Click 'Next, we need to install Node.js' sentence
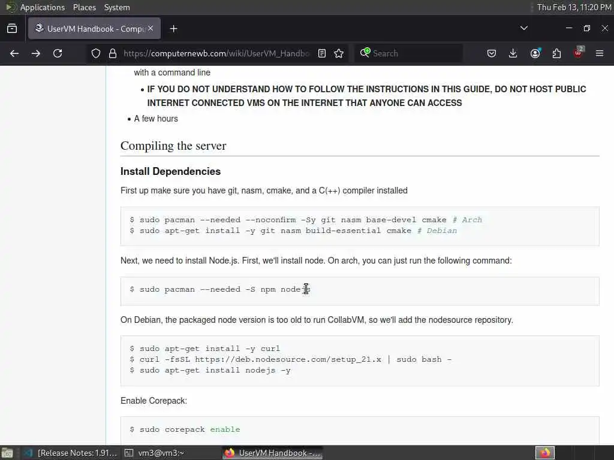Screen dimensions: 614x460 pos(316,261)
